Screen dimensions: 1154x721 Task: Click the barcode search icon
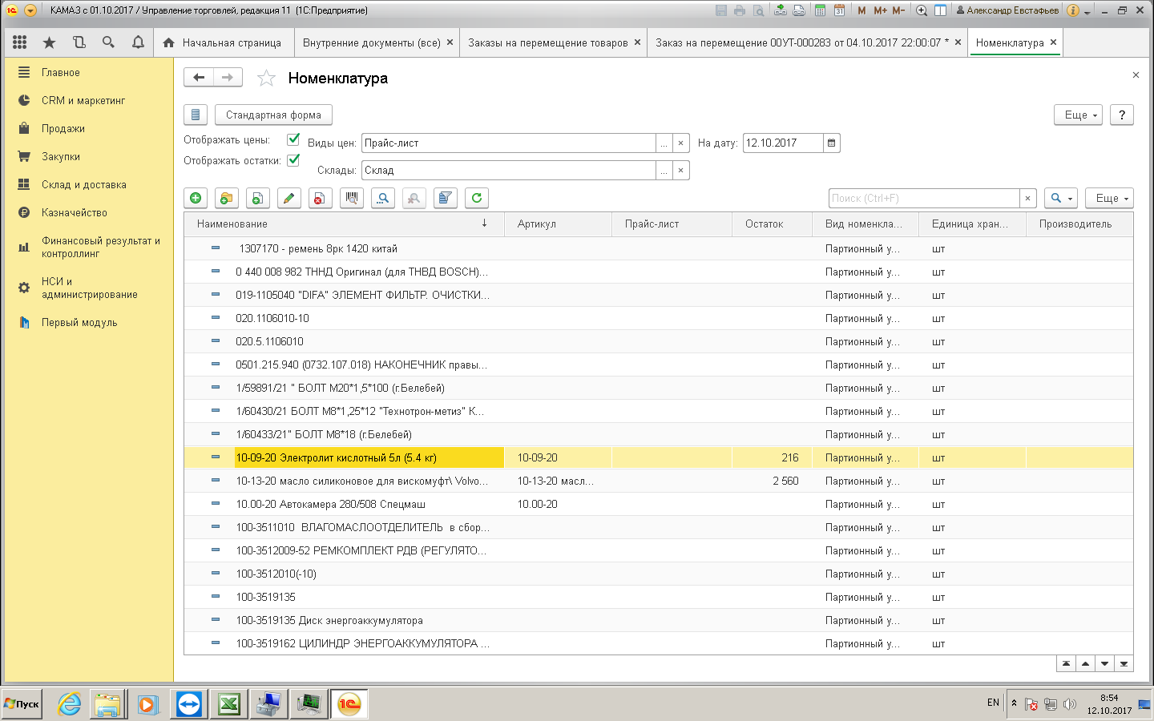(351, 198)
